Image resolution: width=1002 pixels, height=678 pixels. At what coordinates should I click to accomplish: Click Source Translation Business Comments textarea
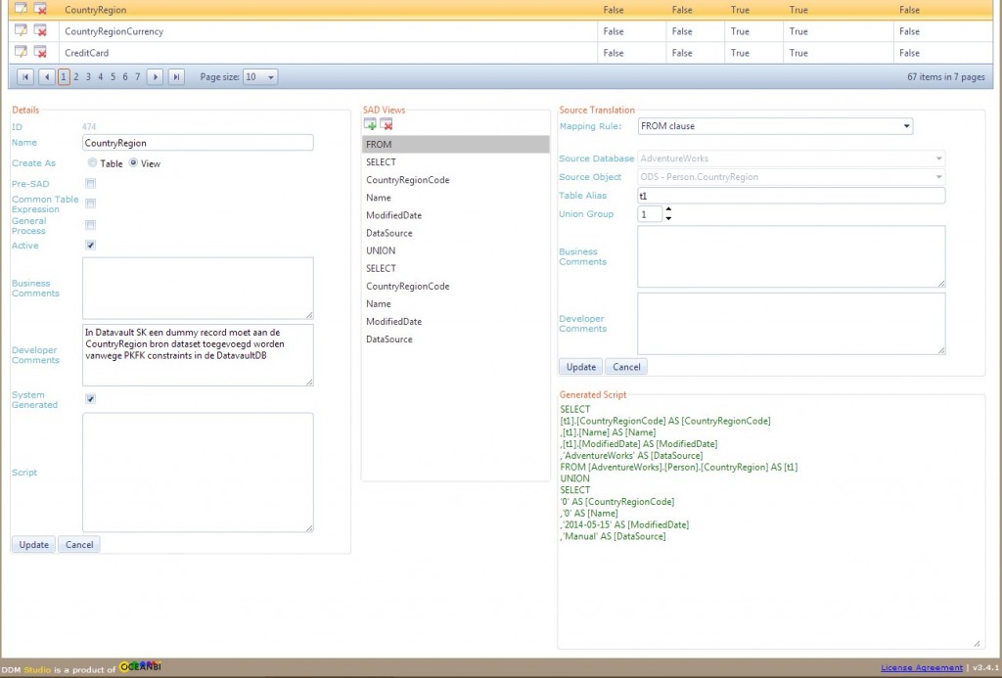point(791,256)
